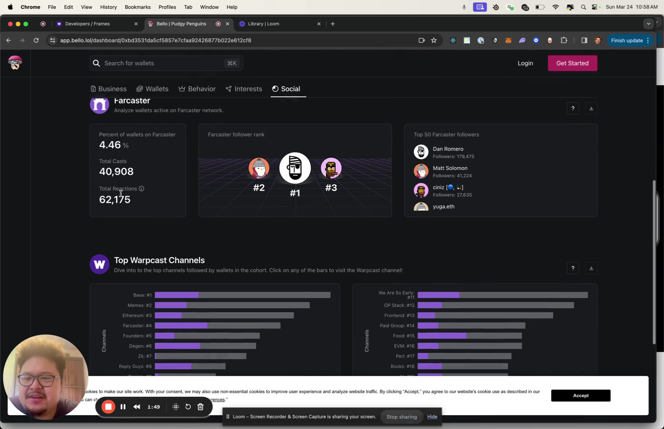The image size is (664, 429).
Task: Pause the Loom recording
Action: [x=123, y=407]
